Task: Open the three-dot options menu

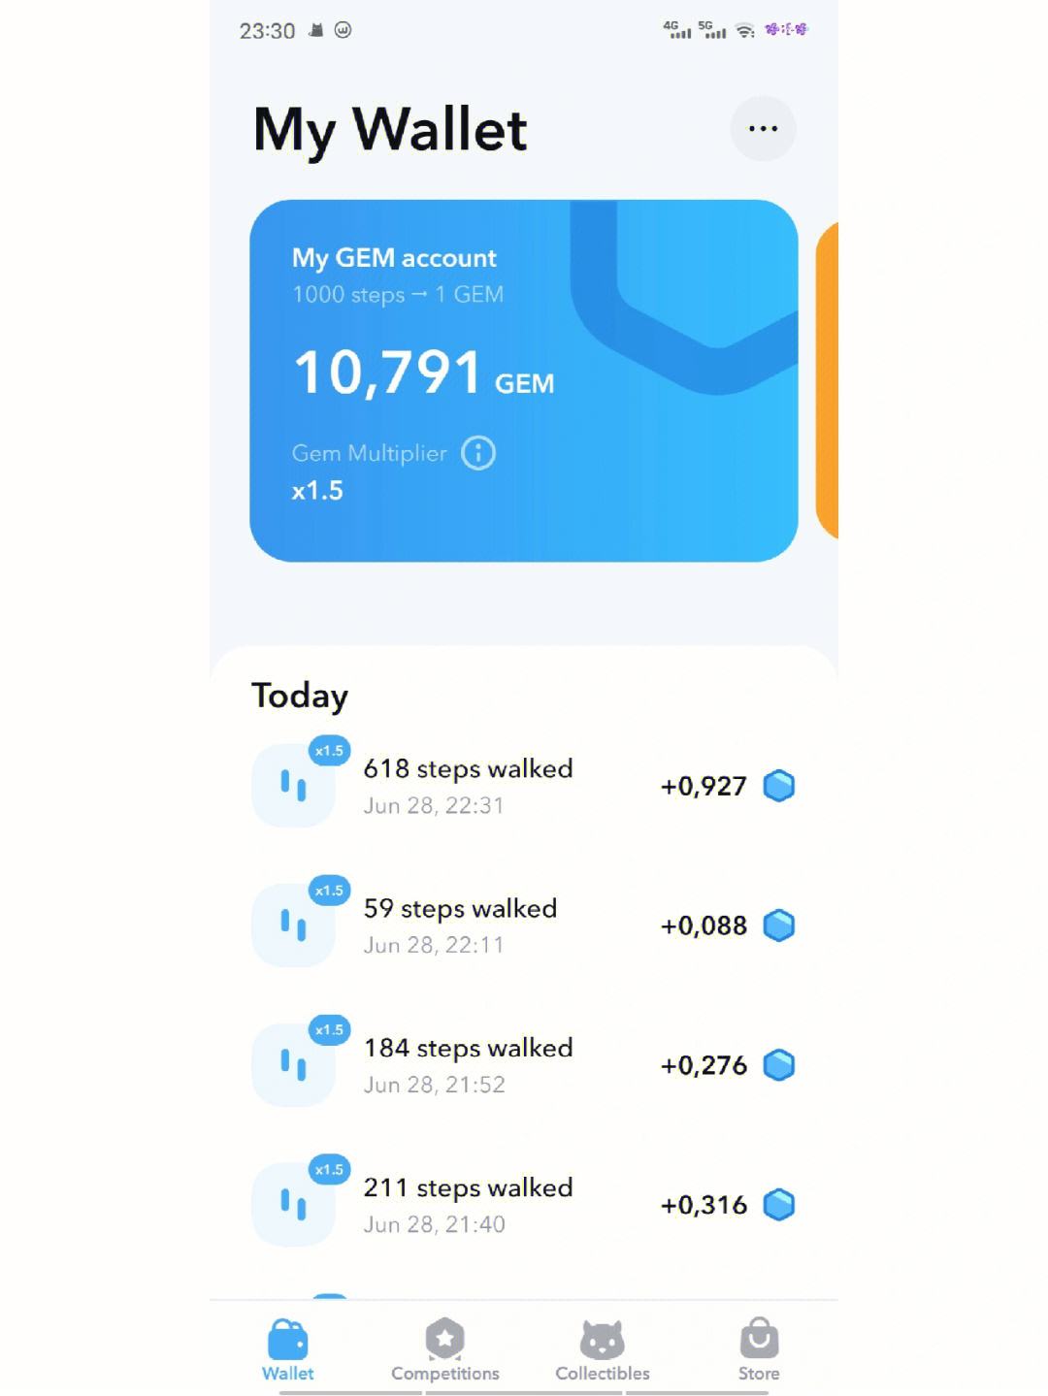Action: (763, 128)
